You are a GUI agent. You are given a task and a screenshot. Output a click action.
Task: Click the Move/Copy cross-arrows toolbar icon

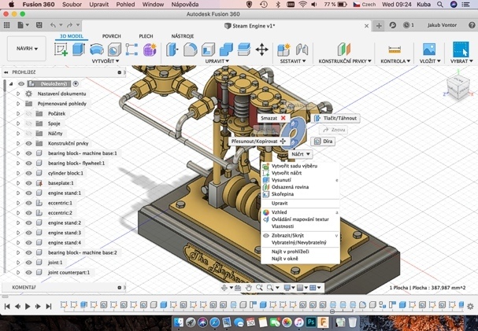click(x=261, y=50)
